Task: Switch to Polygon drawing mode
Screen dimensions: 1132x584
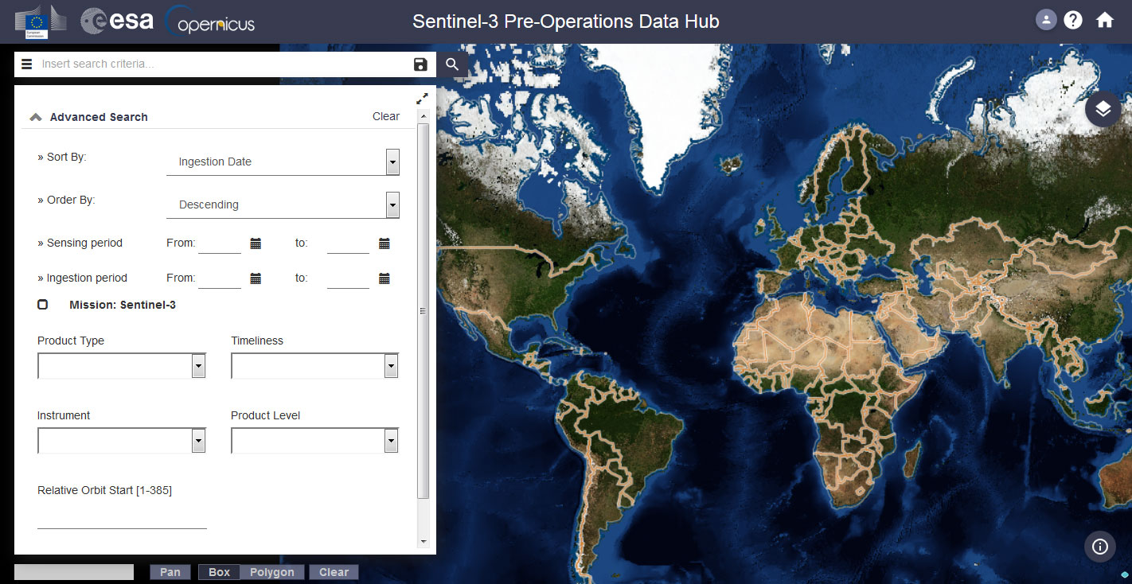Action: point(272,572)
